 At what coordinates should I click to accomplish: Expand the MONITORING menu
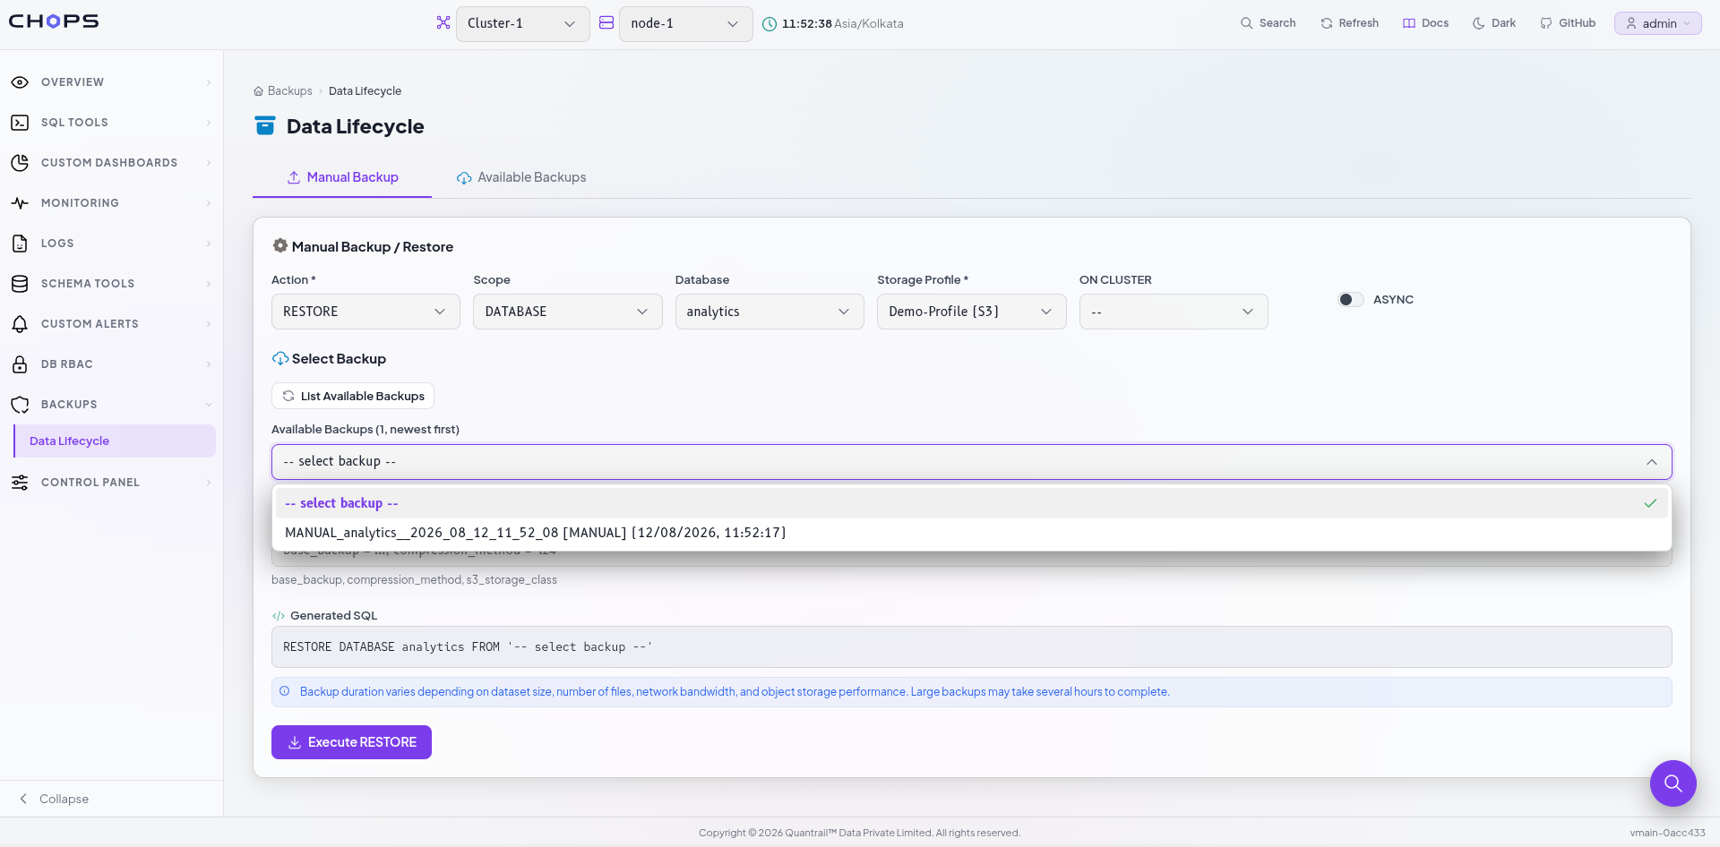click(112, 203)
